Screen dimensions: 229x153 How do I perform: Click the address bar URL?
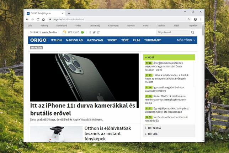pos(68,19)
